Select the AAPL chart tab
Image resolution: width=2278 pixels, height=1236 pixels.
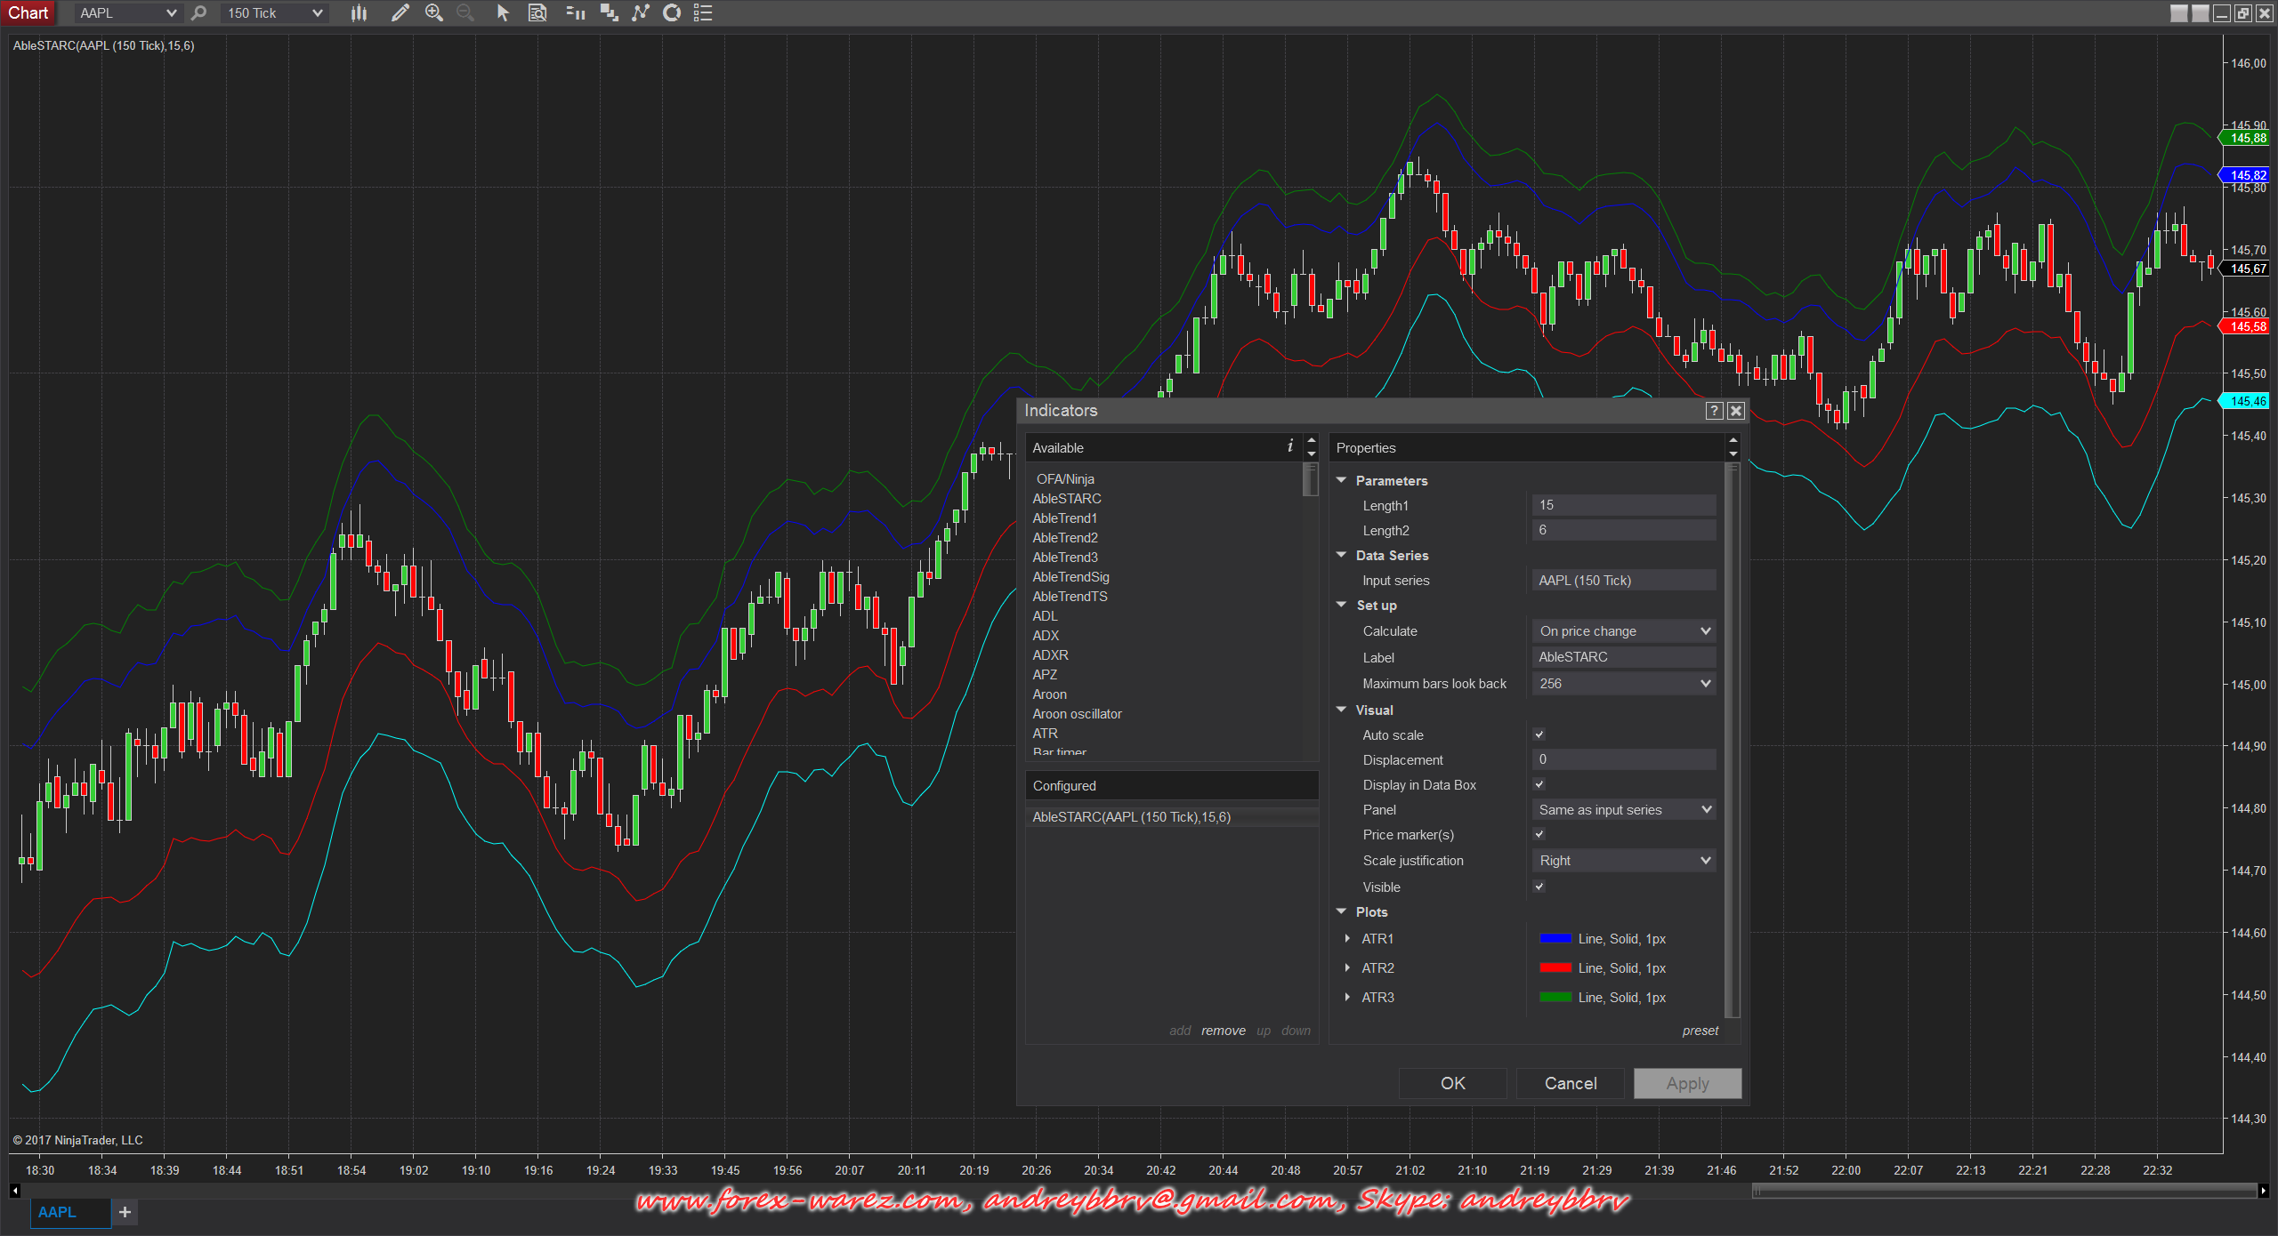(x=58, y=1212)
